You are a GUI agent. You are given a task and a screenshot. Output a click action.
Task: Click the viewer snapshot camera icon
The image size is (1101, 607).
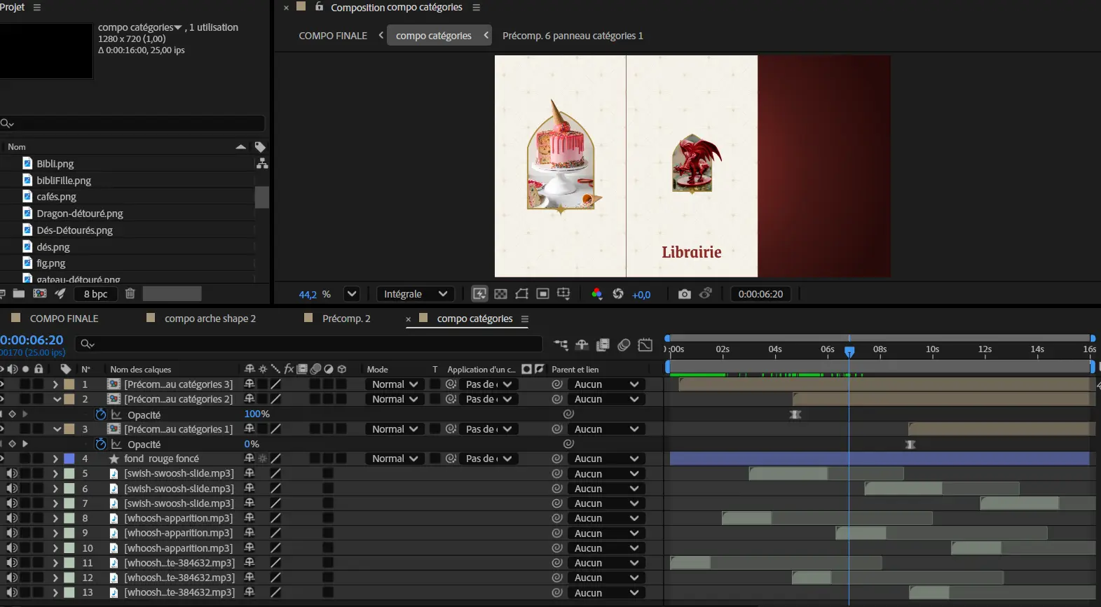point(684,294)
